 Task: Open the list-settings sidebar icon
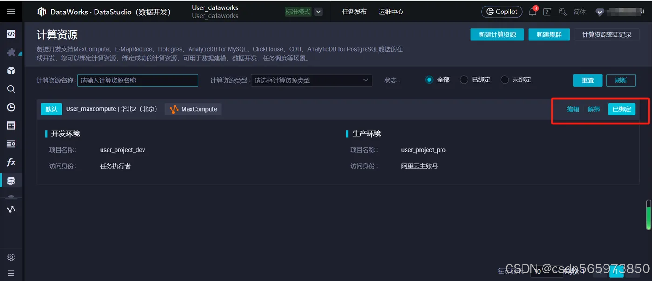pos(11,144)
